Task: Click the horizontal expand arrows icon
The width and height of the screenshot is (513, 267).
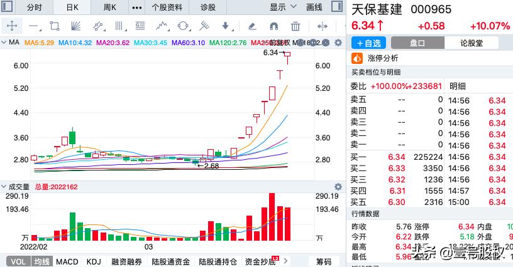Action: [x=323, y=26]
